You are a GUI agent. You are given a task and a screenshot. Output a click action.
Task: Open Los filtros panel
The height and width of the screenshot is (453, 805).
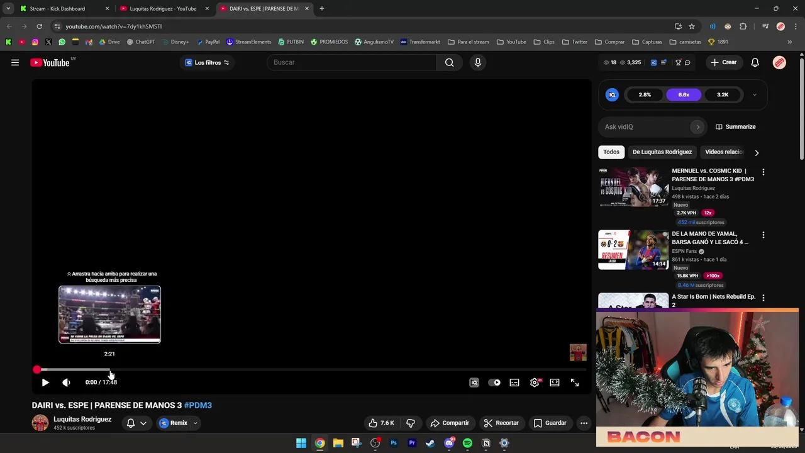(x=207, y=62)
